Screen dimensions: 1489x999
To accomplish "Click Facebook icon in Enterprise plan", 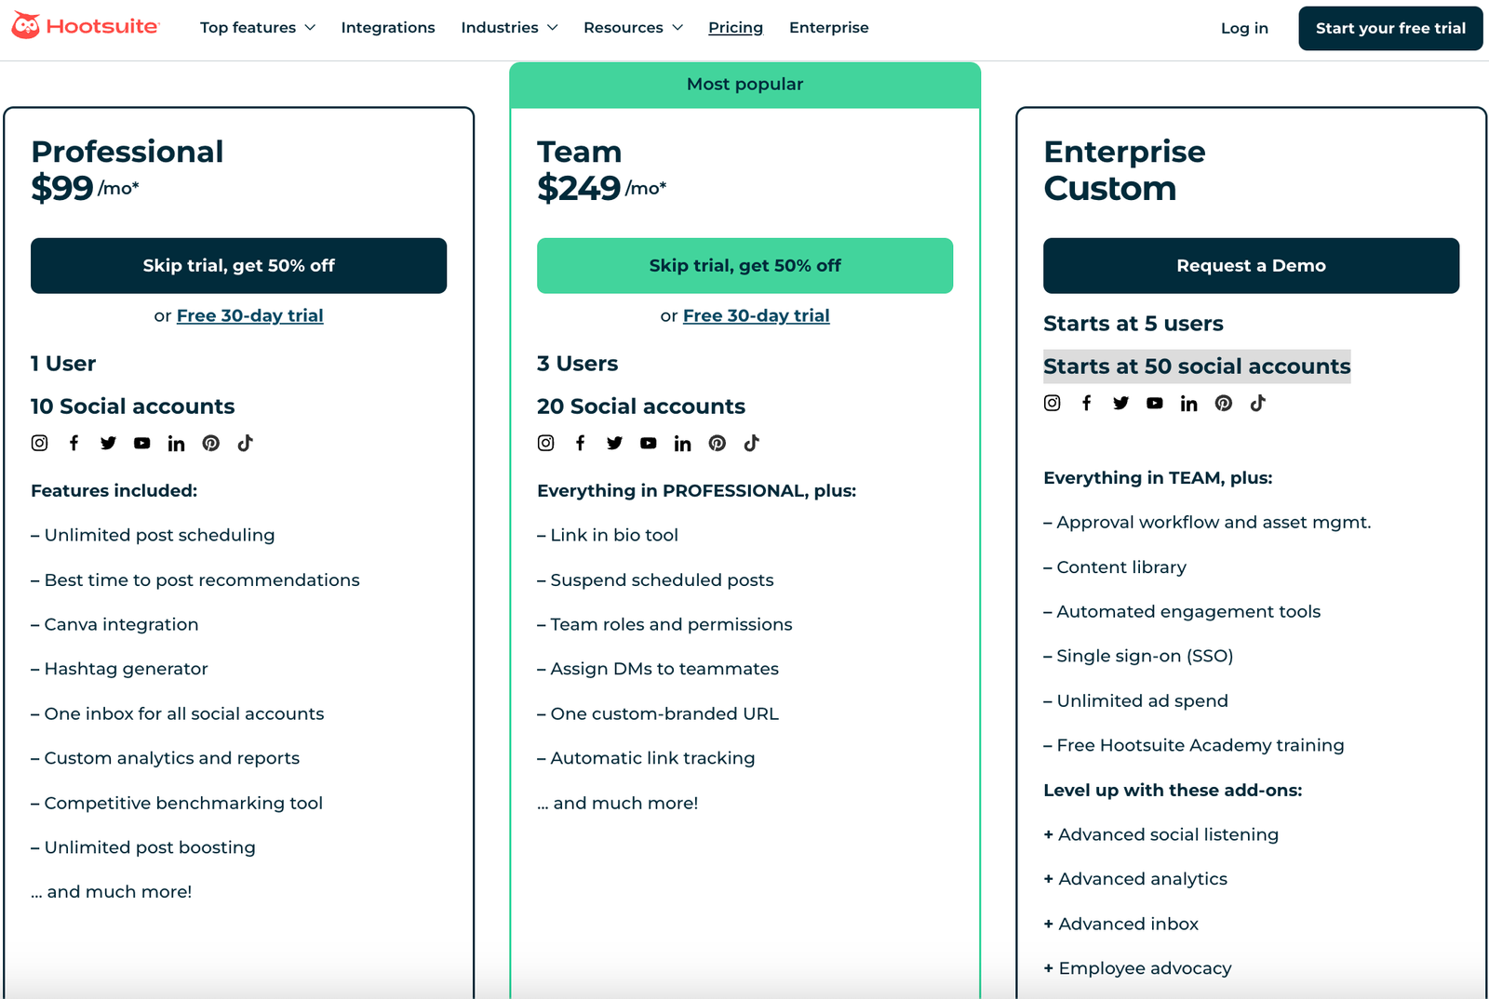I will click(1086, 403).
